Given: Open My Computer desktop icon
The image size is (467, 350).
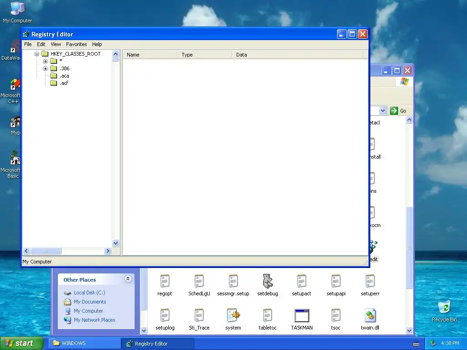Looking at the screenshot, I should [17, 12].
